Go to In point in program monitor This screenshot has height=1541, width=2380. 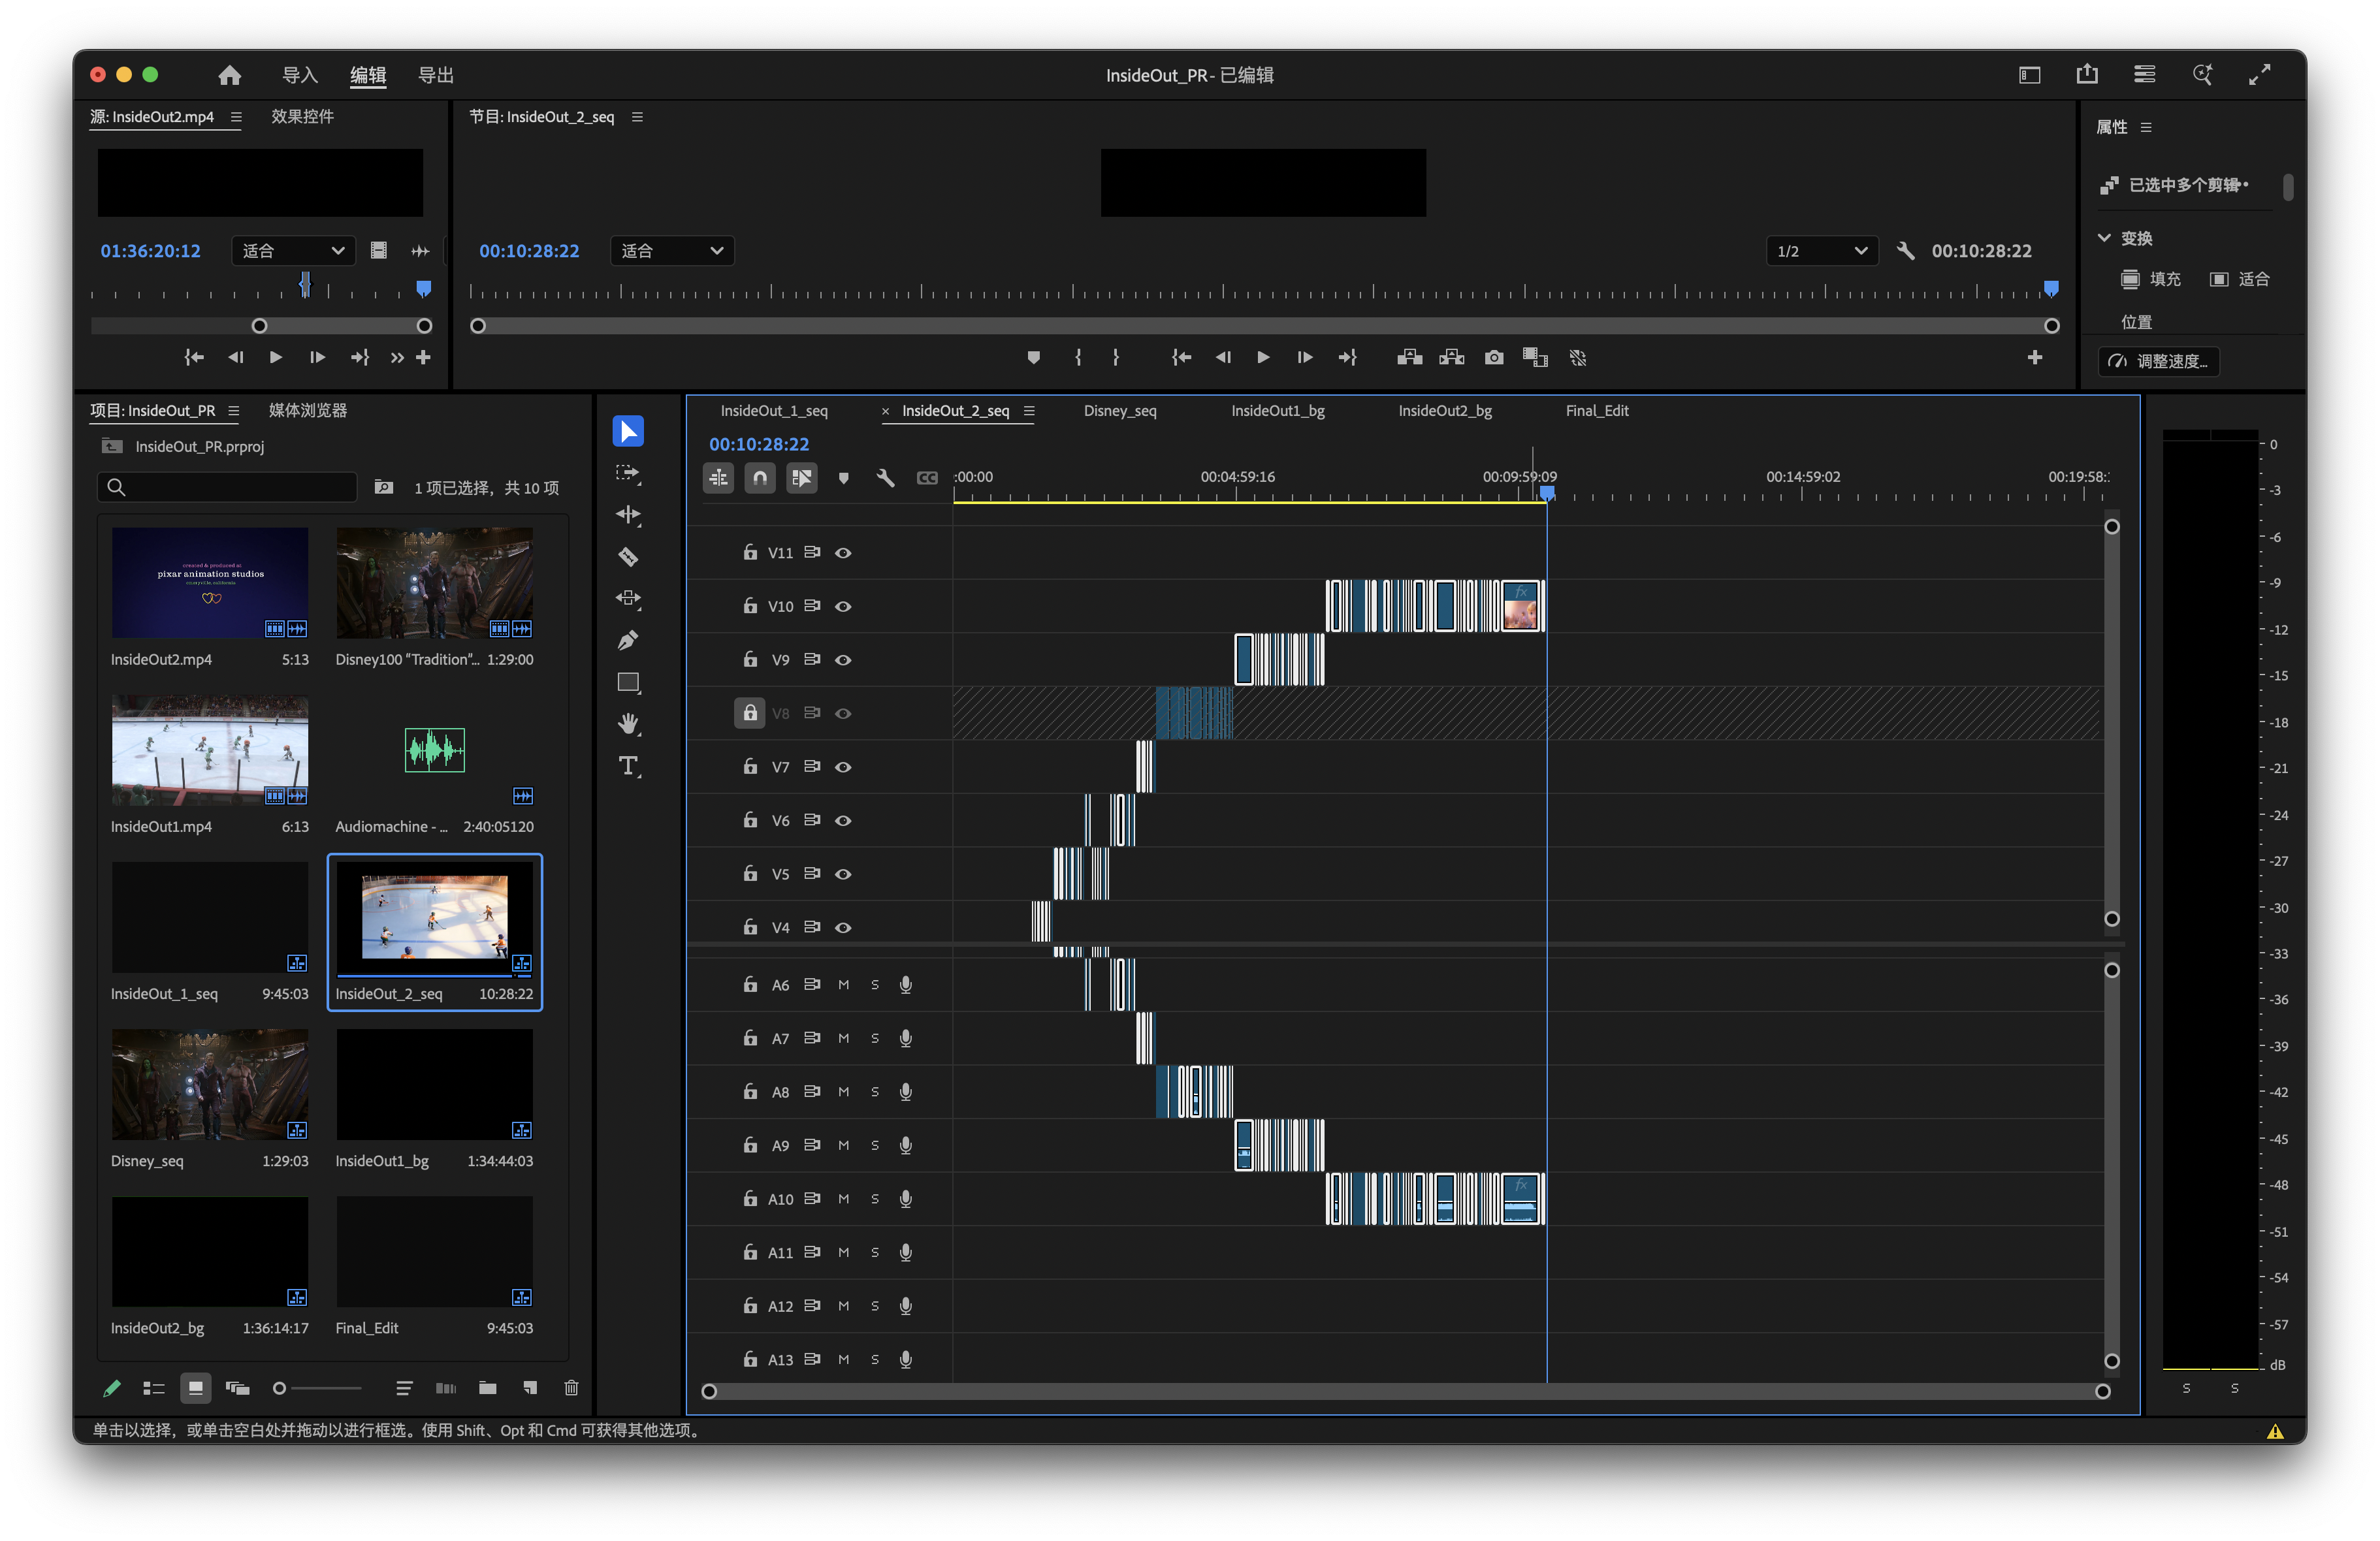pyautogui.click(x=1181, y=357)
